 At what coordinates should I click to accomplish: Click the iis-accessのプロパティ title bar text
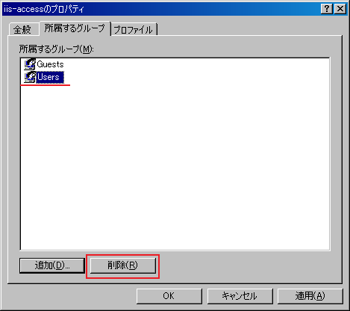coord(44,9)
